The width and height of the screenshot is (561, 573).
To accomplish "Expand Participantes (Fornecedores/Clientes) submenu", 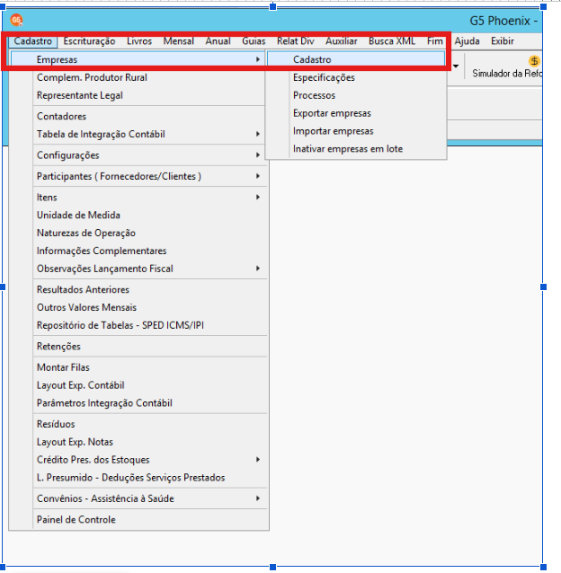I will (138, 176).
